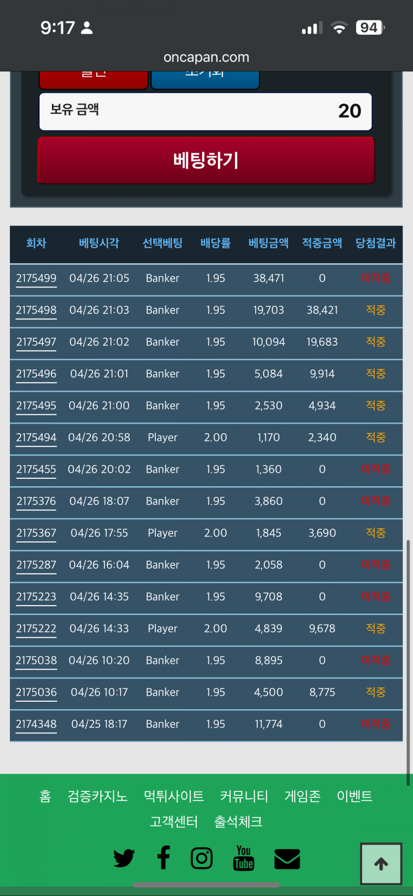Open 검증카지노 footer menu item
This screenshot has width=413, height=896.
coord(97,796)
